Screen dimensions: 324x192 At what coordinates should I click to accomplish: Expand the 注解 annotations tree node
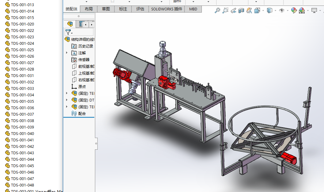tap(67, 53)
